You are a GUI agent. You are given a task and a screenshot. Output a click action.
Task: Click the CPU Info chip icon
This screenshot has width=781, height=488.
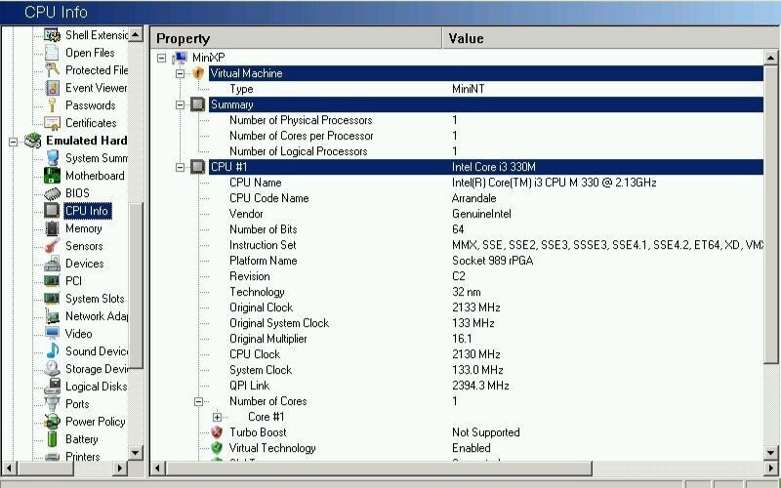coord(52,211)
